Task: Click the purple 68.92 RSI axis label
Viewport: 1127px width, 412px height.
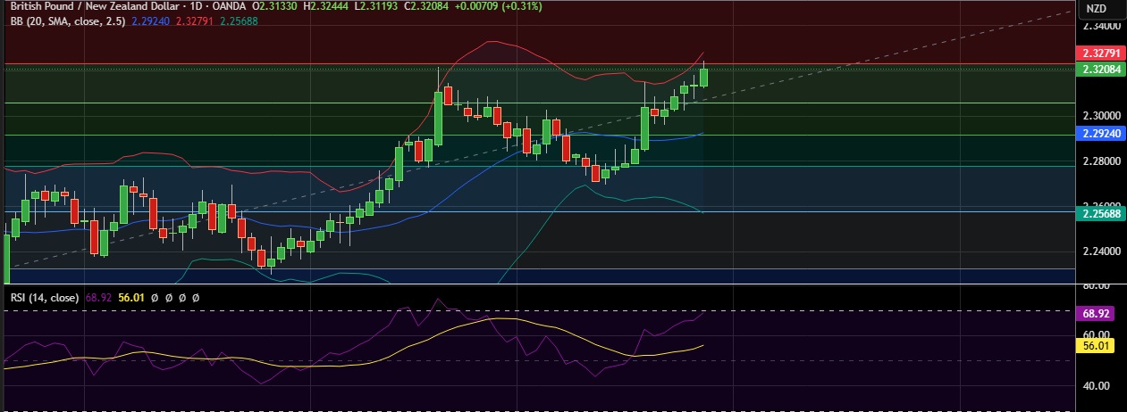Action: 1096,314
